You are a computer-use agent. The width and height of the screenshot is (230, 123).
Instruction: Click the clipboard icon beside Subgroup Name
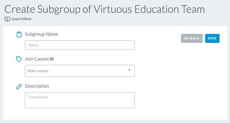pyautogui.click(x=19, y=34)
